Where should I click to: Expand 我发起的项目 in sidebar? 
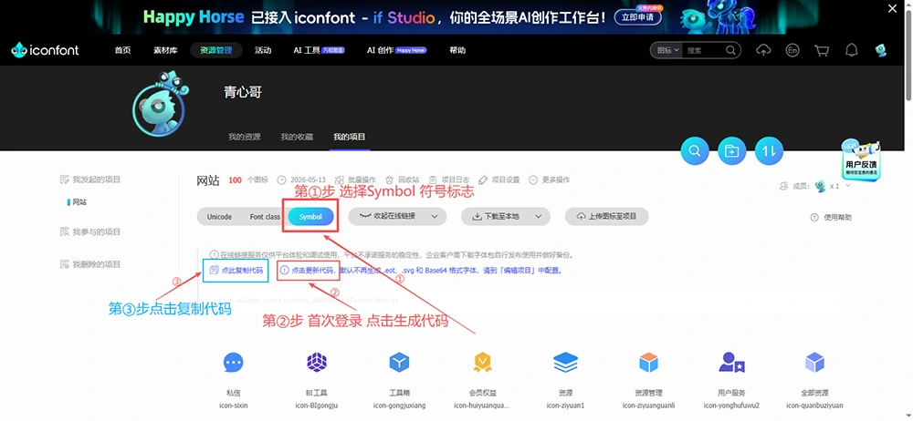90,180
